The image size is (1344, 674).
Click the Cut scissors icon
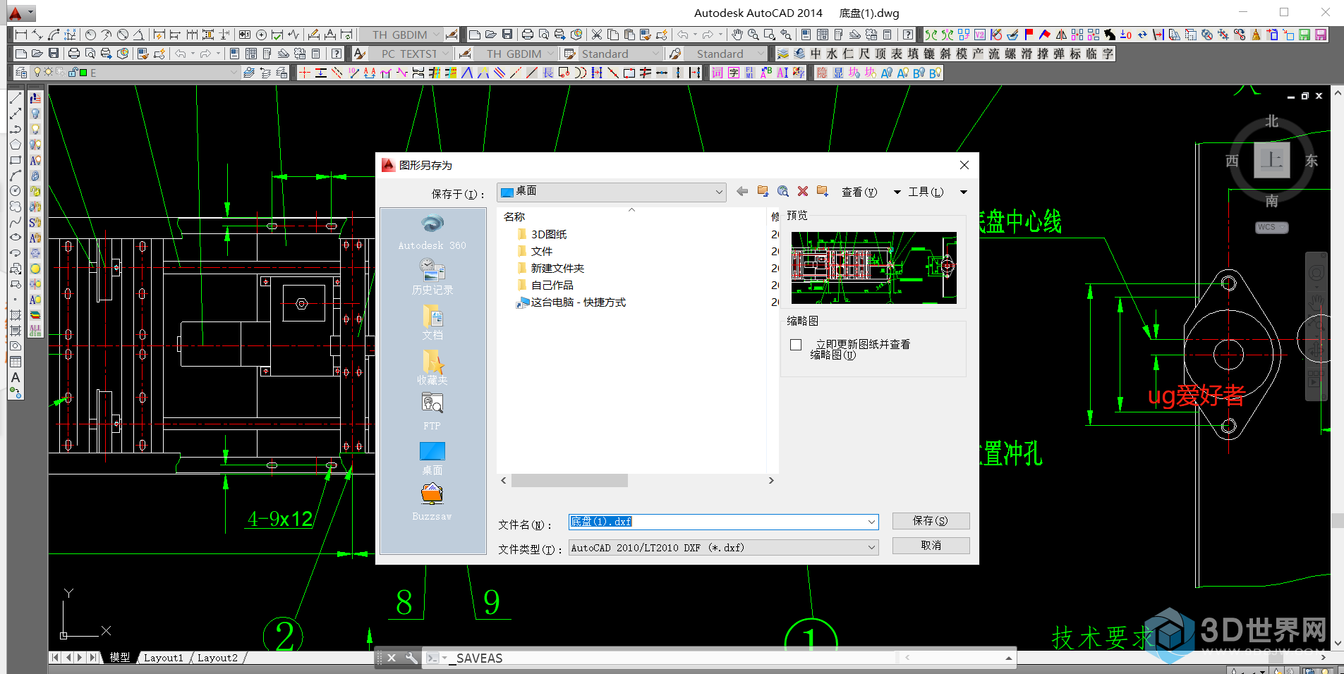[597, 35]
